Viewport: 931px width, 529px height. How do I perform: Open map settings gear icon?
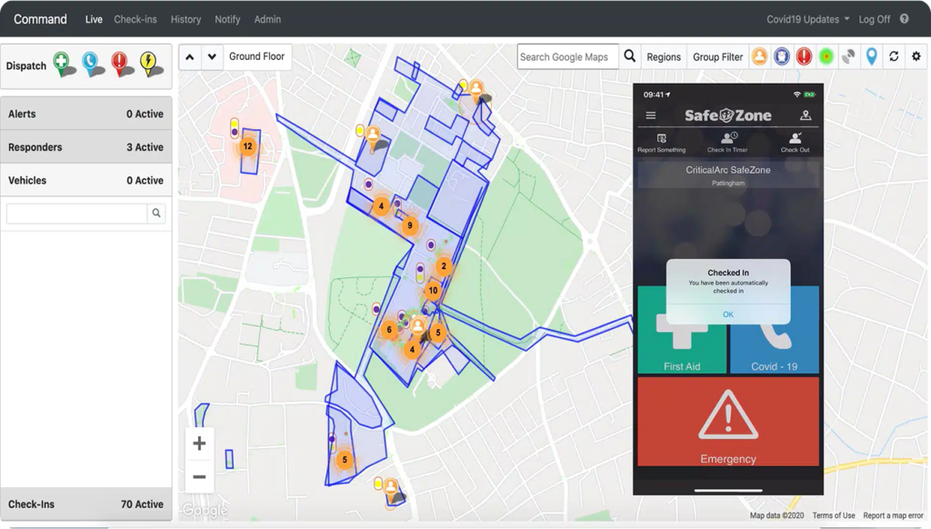point(916,56)
